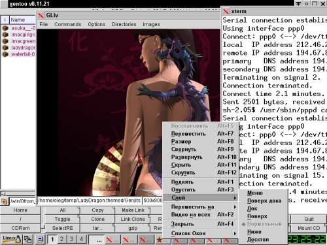Select the Нормальный layer option
This screenshot has width=327, height=245.
[x=263, y=224]
